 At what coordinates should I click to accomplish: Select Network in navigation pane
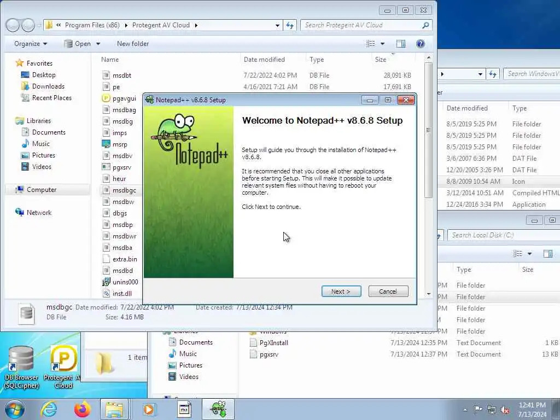[x=39, y=213]
